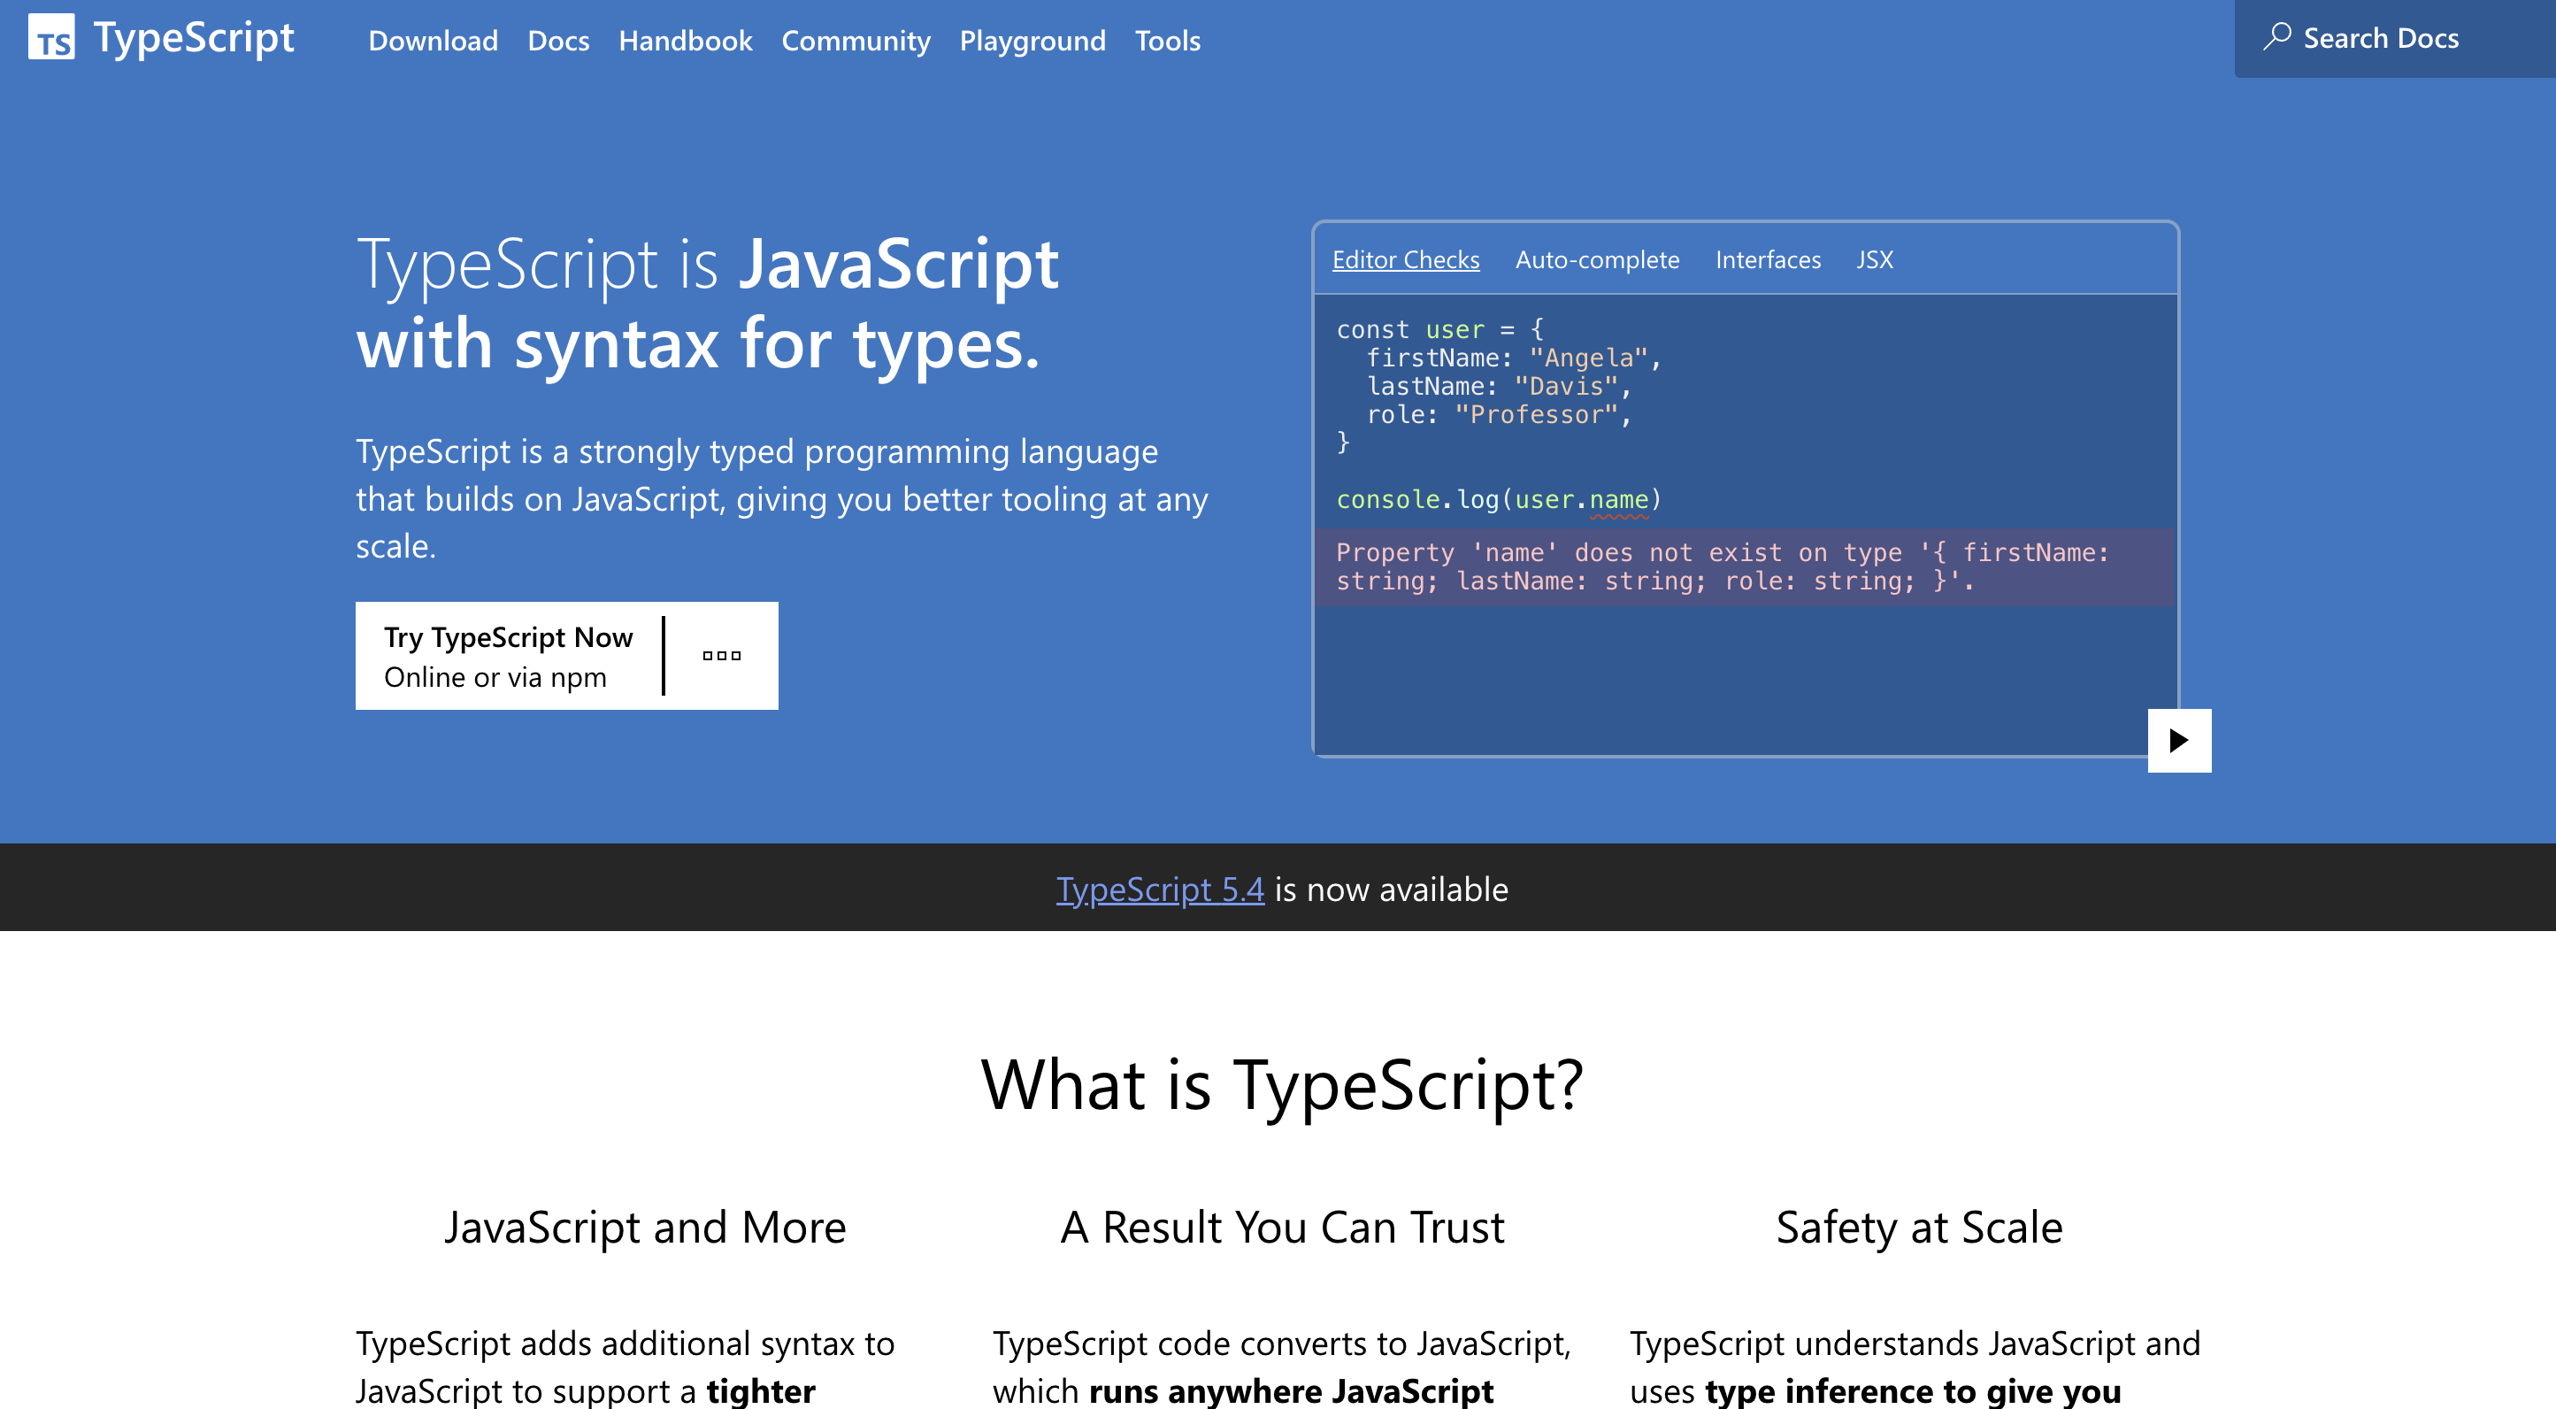
Task: Open the Download nav item
Action: click(x=433, y=41)
